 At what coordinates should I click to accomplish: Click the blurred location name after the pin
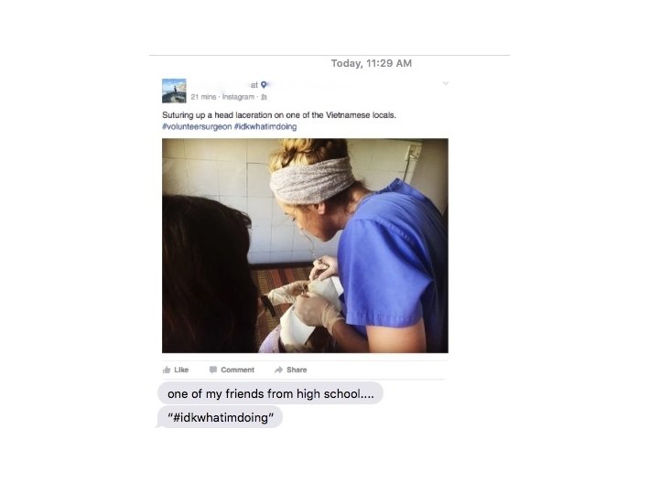[311, 85]
